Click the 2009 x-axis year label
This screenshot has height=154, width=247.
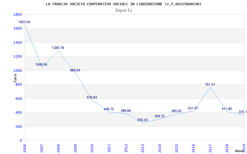coord(75,148)
